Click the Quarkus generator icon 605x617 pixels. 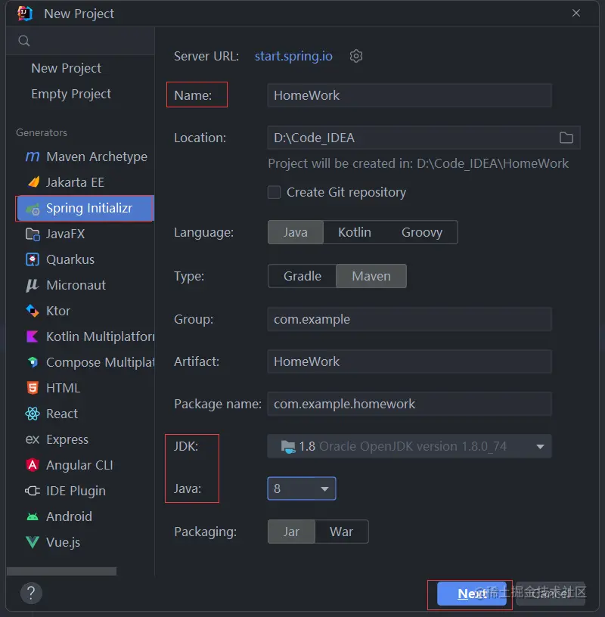coord(33,259)
